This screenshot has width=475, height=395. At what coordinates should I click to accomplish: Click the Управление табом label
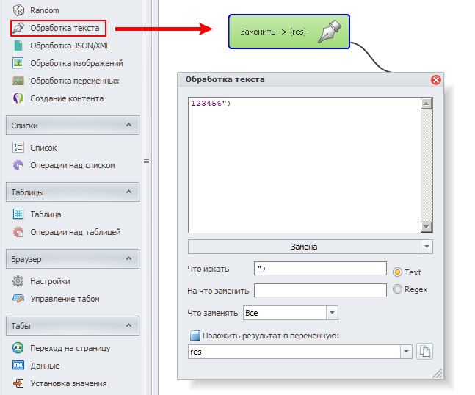[x=65, y=299]
